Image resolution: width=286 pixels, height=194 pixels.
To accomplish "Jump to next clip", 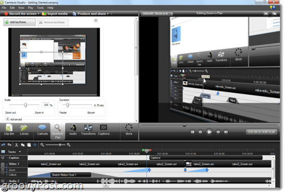I will pos(226,132).
